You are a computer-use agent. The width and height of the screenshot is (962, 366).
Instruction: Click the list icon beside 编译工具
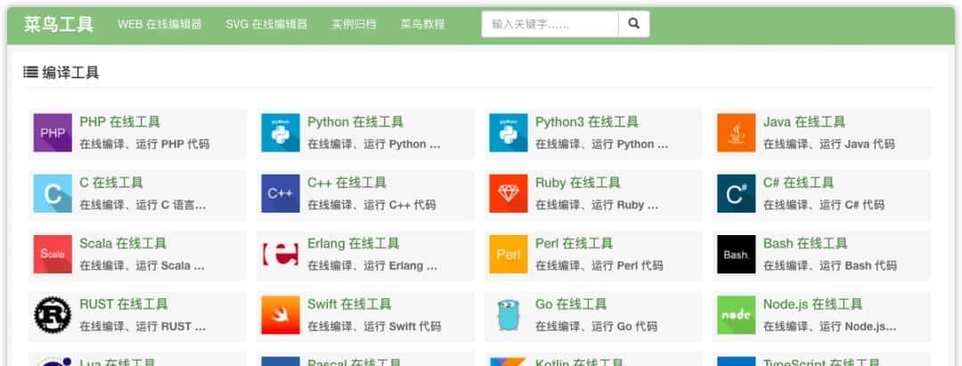30,72
